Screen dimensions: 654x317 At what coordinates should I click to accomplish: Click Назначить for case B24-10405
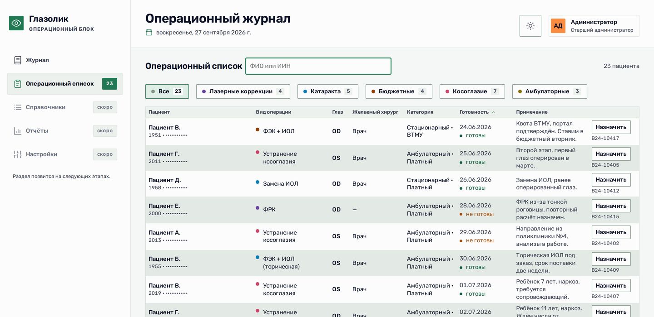611,154
